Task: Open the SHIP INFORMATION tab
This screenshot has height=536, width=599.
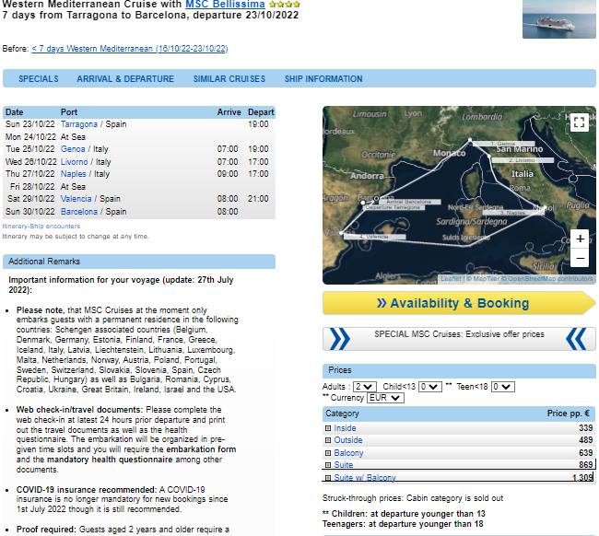Action: pos(323,79)
